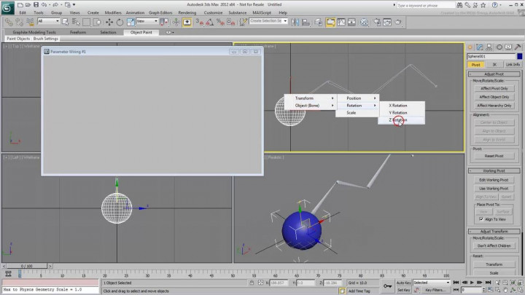This screenshot has width=525, height=295.
Task: Open the selection filter All dropdown
Action: click(48, 21)
